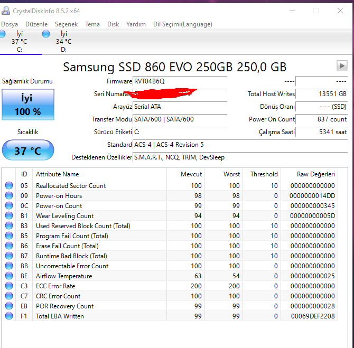Click the blue status orb for drive D:

pyautogui.click(x=46, y=34)
